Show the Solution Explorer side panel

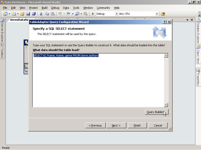tap(198, 31)
